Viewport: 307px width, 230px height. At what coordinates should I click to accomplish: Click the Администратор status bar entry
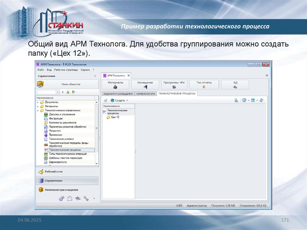[197, 205]
